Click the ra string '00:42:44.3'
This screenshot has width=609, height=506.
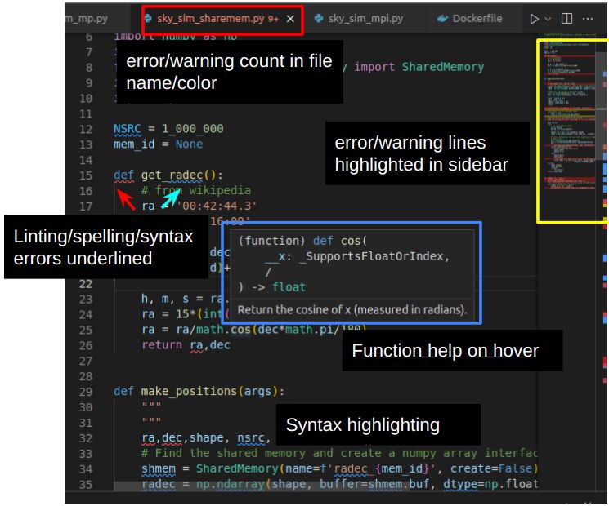point(217,206)
